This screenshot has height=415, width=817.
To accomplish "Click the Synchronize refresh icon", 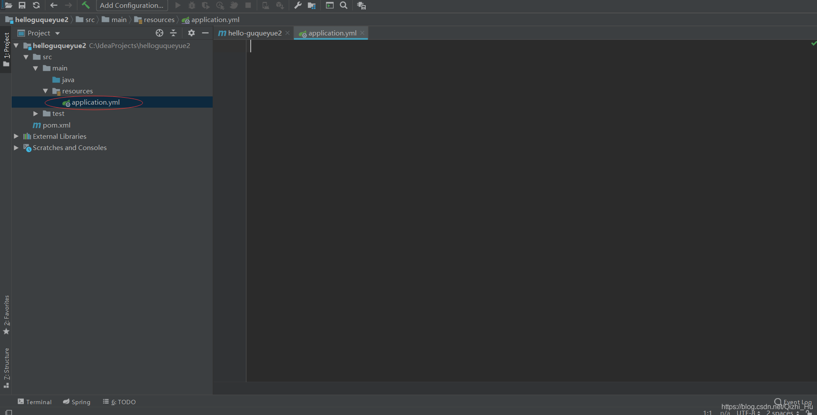I will click(x=36, y=5).
